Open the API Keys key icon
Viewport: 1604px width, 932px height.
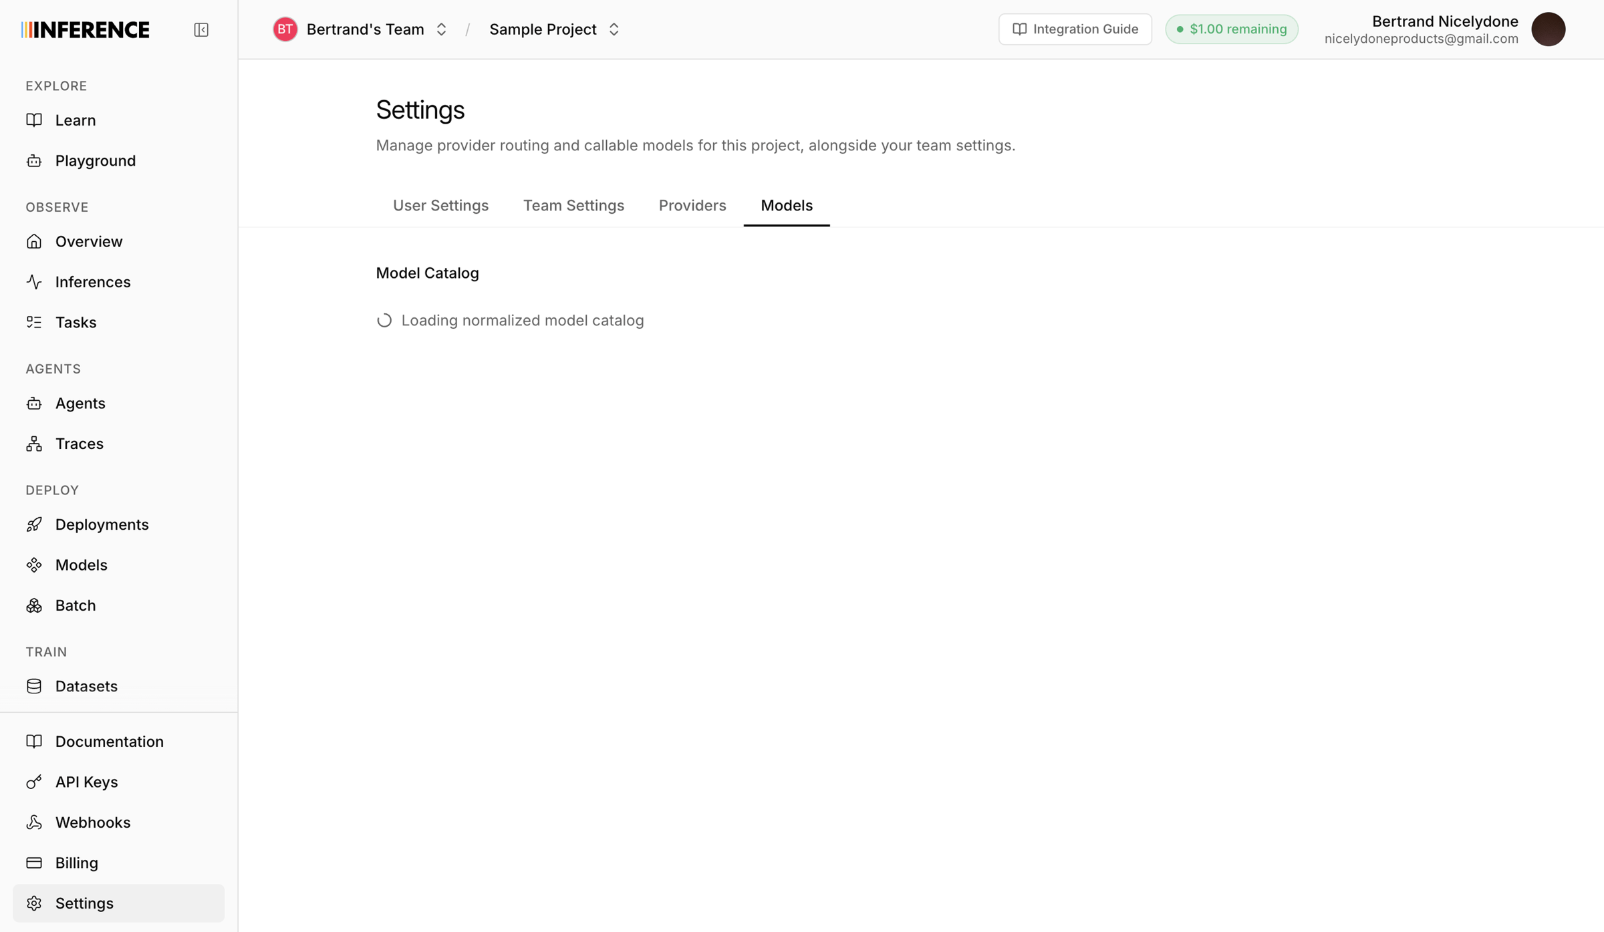click(34, 782)
